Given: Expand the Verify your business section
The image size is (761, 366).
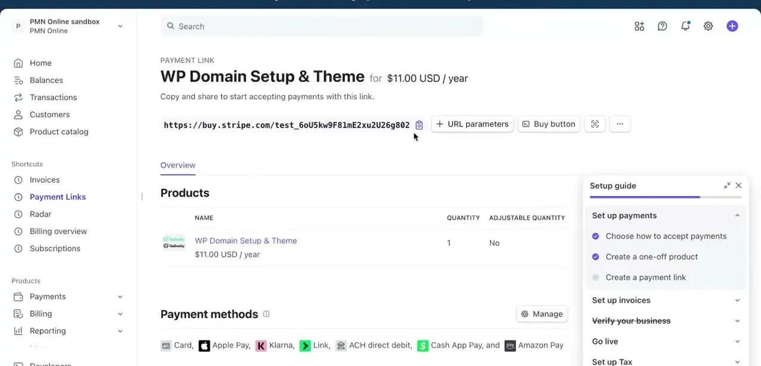Looking at the screenshot, I should click(737, 321).
